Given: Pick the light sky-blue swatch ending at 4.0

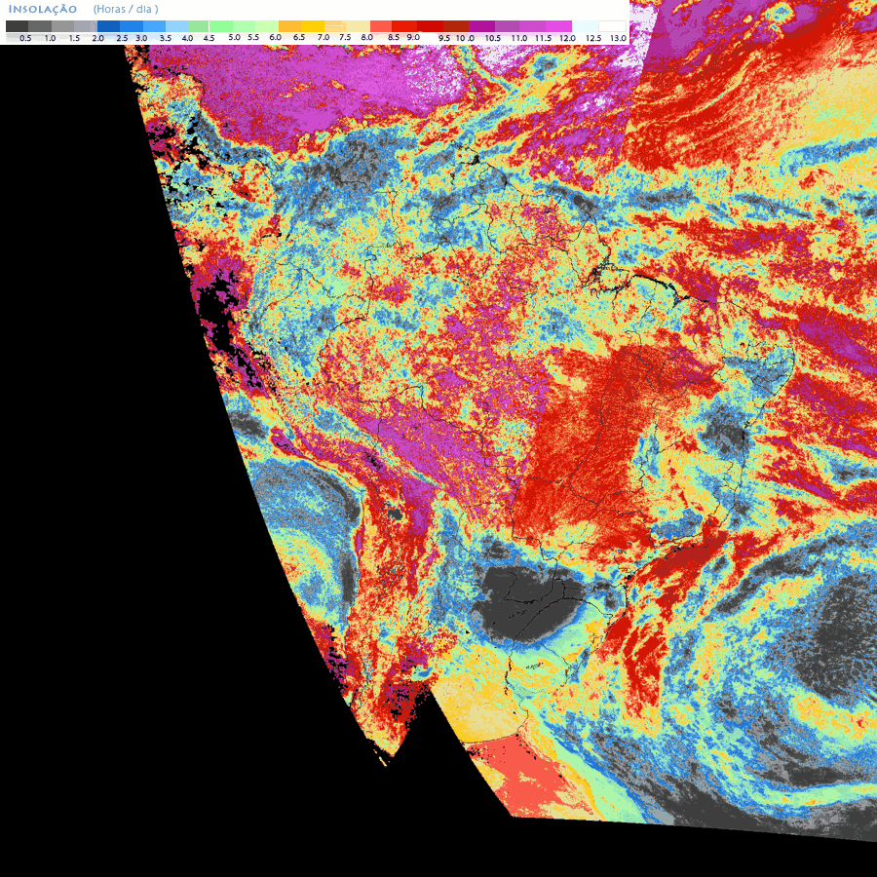Looking at the screenshot, I should point(177,26).
